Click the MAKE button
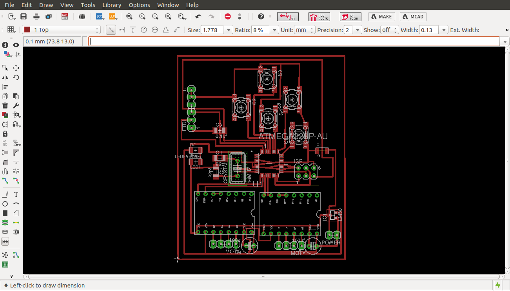Screen dimensions: 510x291 tap(381, 16)
